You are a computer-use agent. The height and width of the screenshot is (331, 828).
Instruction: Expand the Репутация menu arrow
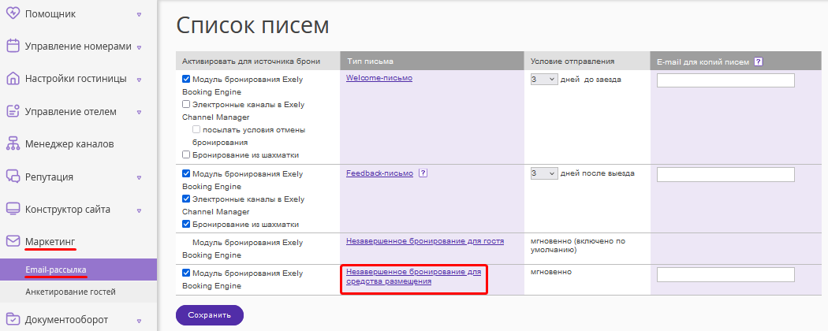click(x=139, y=177)
